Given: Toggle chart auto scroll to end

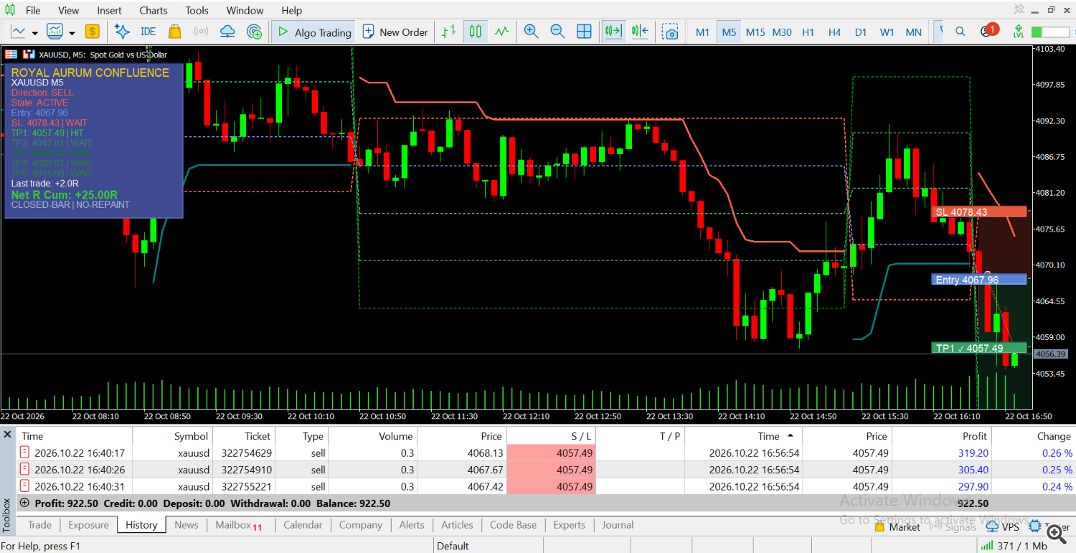Looking at the screenshot, I should click(613, 32).
